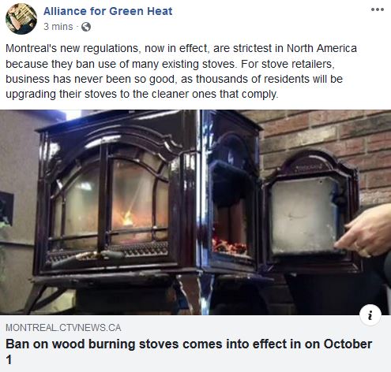This screenshot has height=372, width=391.
Task: Click the post text starting 'Montreal's new regulations'
Action: 181,71
